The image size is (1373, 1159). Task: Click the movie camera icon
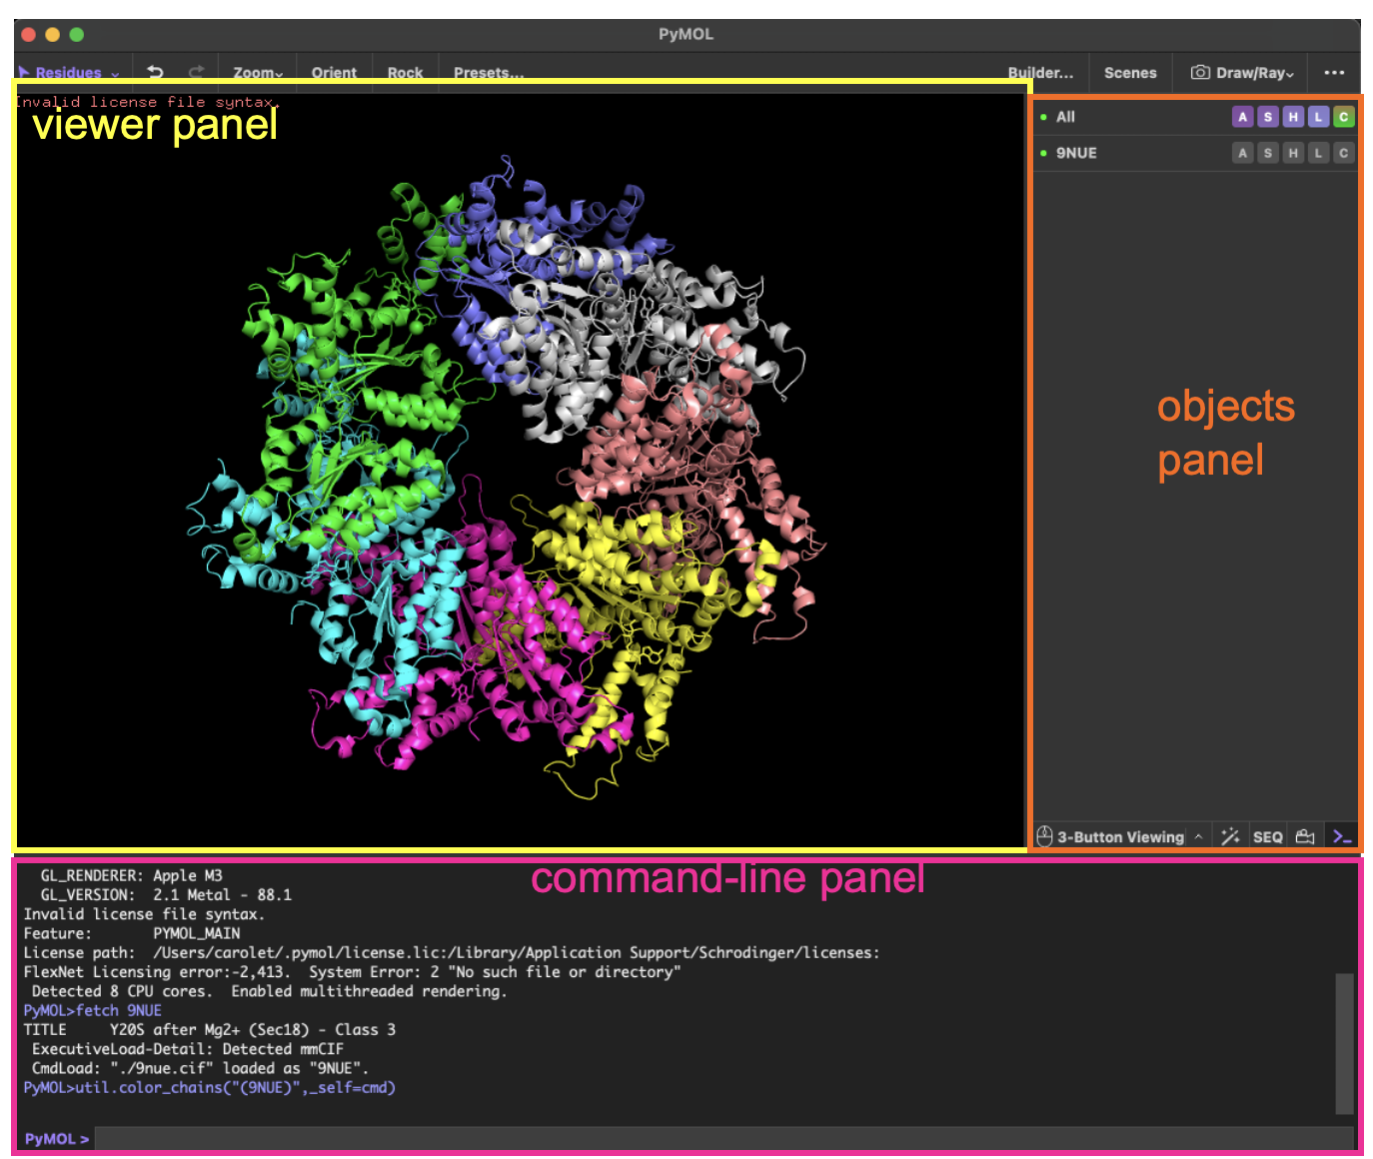pos(1305,836)
